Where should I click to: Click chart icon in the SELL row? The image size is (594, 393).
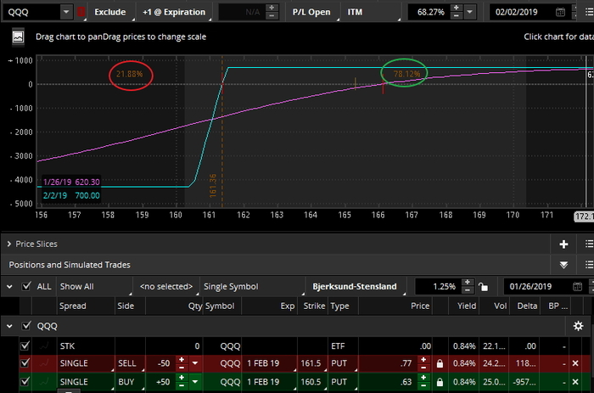[x=44, y=363]
